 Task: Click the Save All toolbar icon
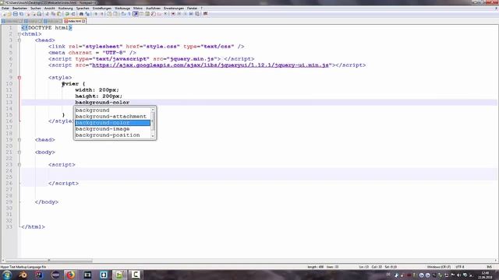click(21, 14)
